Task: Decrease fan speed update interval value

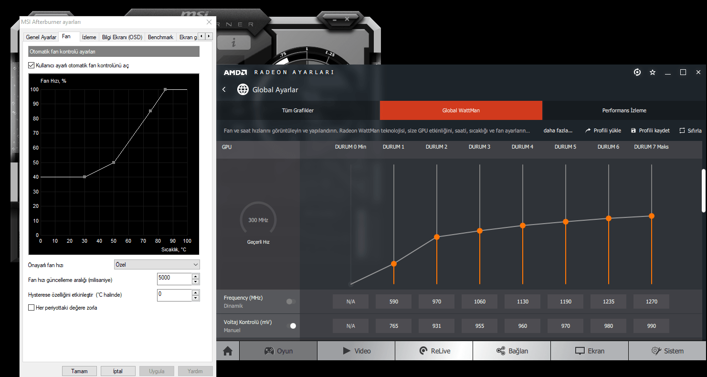Action: tap(195, 282)
